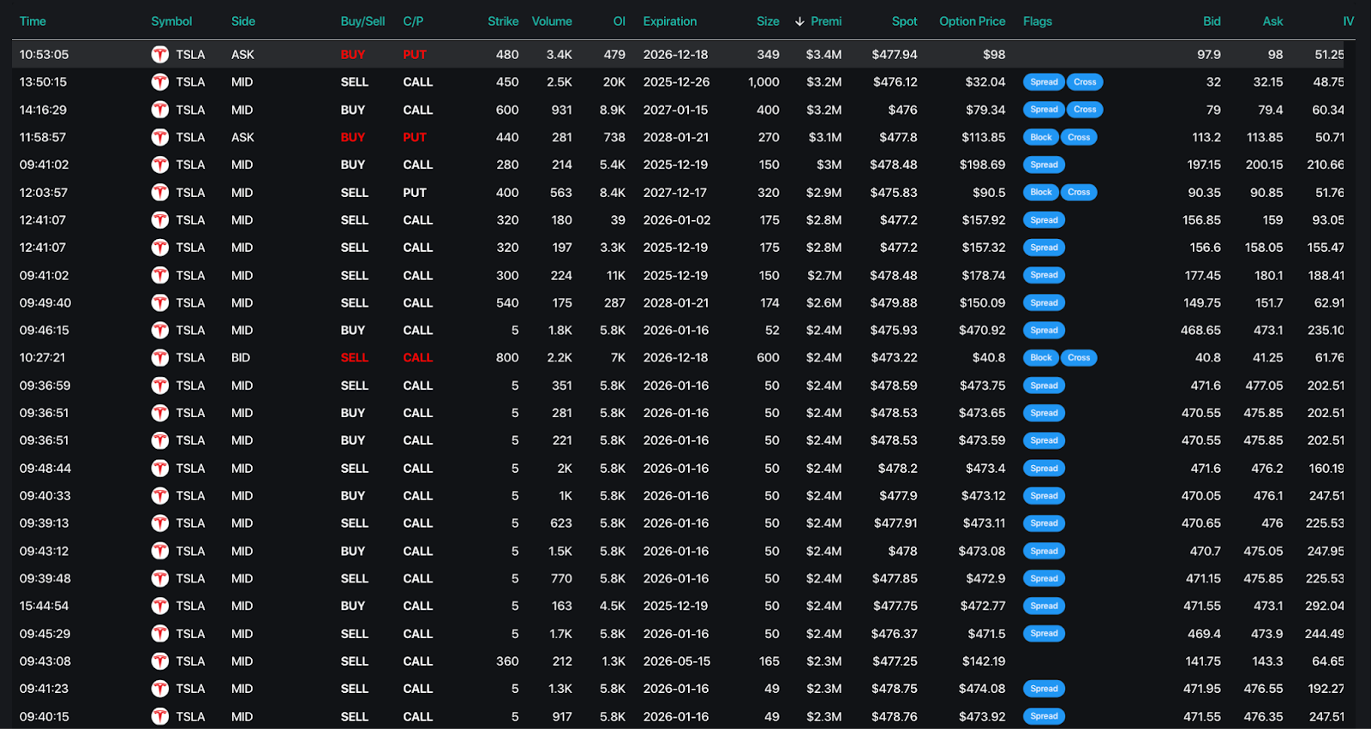Viewport: 1371px width, 729px height.
Task: Sort by the Strike column header
Action: (503, 21)
